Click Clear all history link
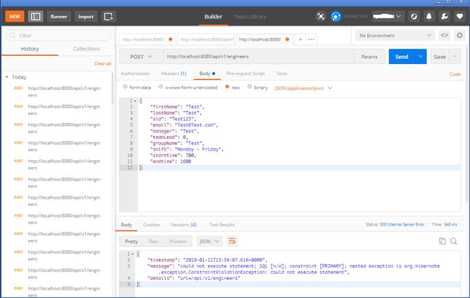The height and width of the screenshot is (298, 470). pos(102,63)
